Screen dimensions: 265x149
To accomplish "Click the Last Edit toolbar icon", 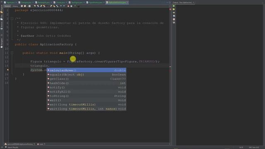I will [x=22, y=6].
